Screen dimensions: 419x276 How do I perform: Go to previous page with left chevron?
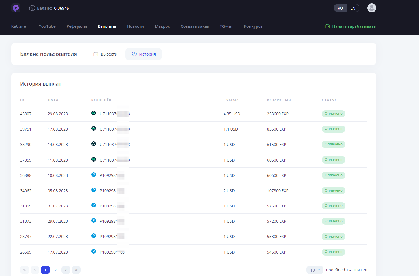click(x=35, y=270)
